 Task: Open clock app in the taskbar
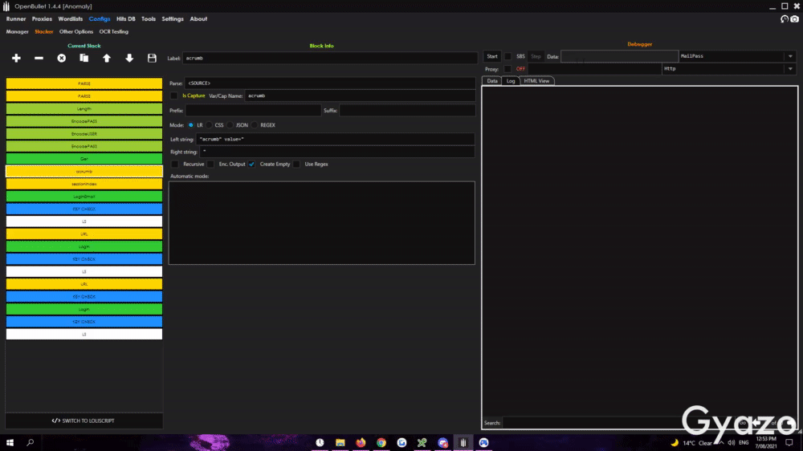coord(320,443)
